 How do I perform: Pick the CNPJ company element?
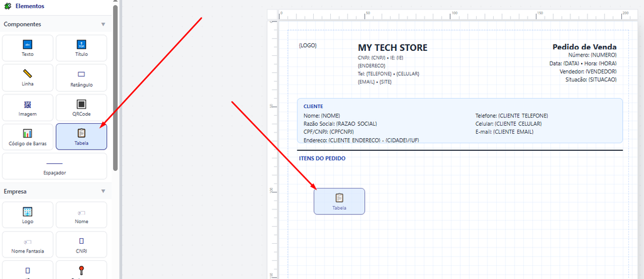81,244
